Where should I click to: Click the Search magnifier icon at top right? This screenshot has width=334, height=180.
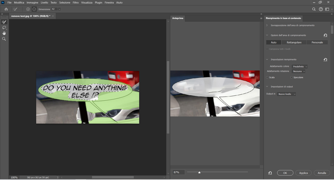tap(314, 9)
